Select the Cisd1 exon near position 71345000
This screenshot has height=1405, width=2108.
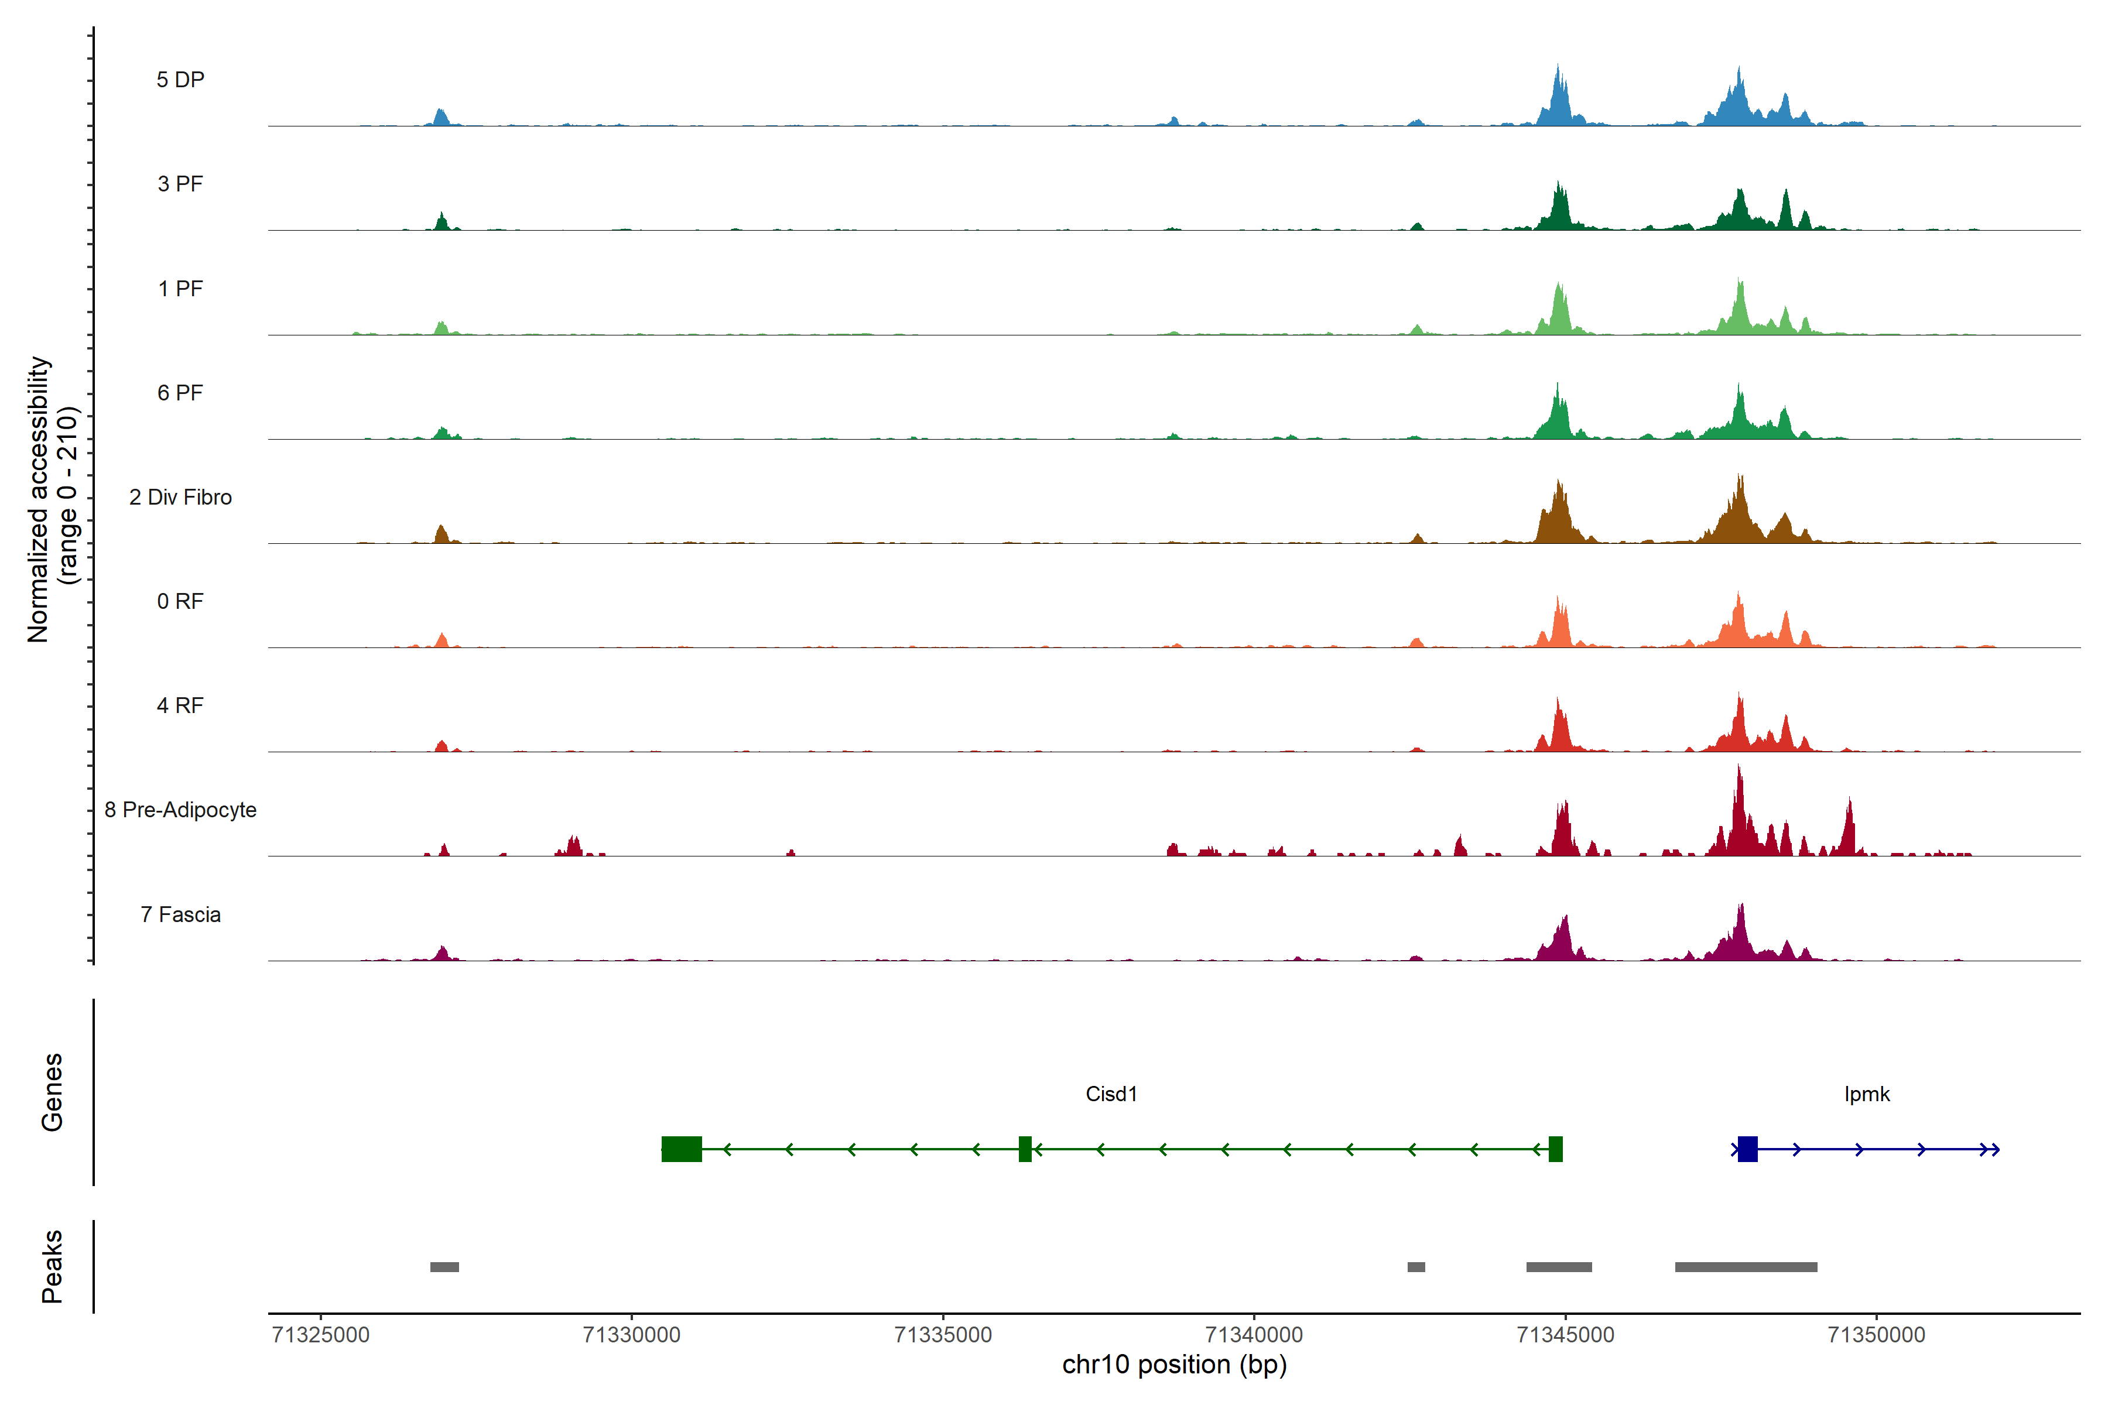1555,1149
